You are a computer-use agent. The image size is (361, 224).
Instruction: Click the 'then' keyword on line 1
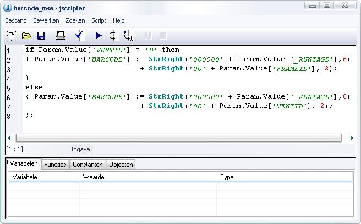171,50
